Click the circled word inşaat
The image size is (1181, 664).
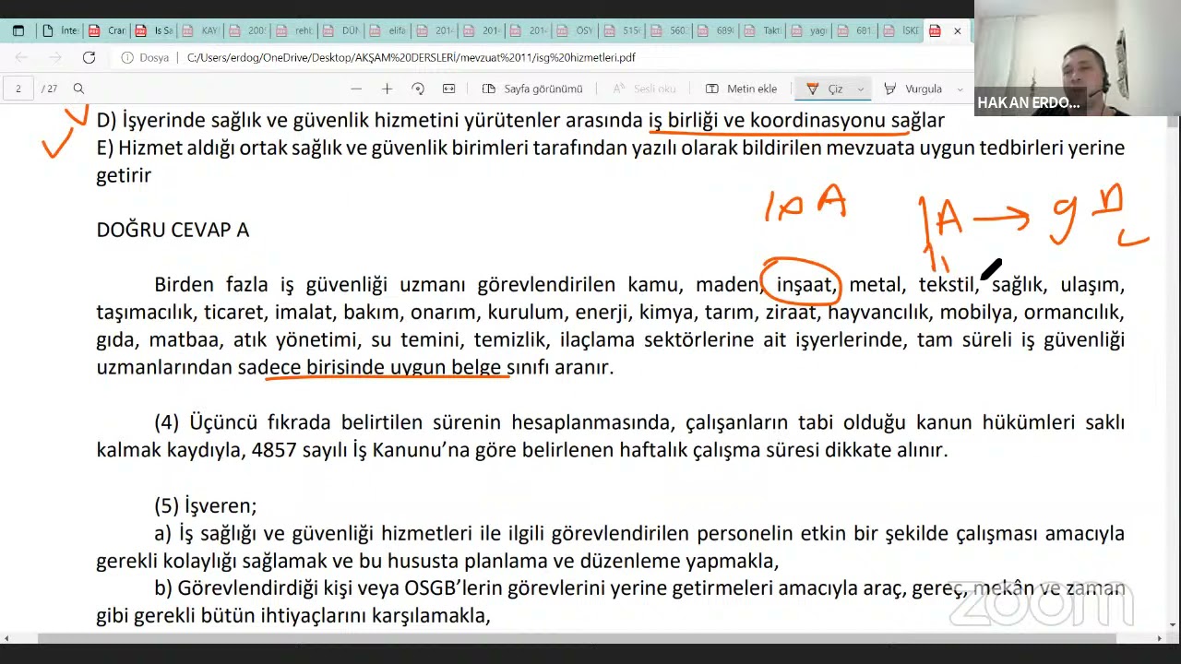804,285
